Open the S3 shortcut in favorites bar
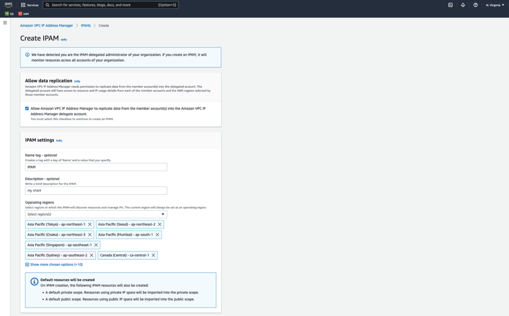 (9, 13)
